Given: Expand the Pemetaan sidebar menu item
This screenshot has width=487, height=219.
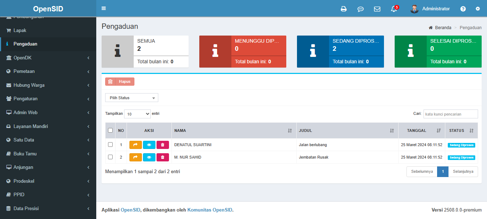Looking at the screenshot, I should click(48, 71).
